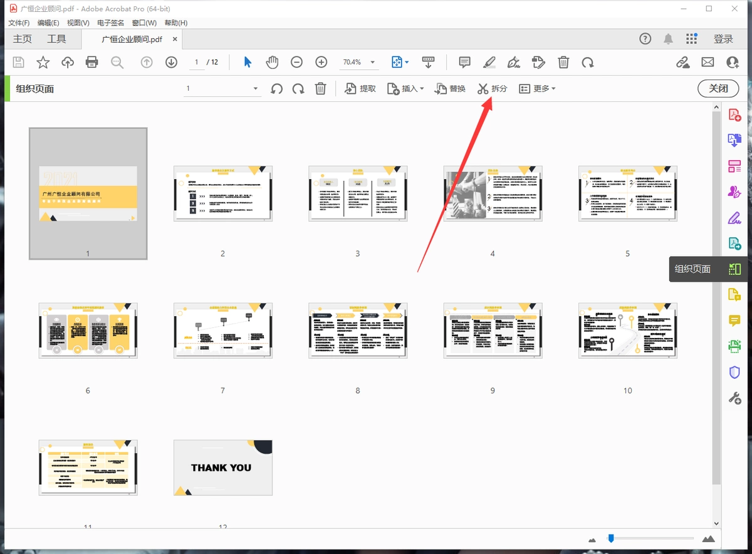This screenshot has width=752, height=554.
Task: Click the notifications bell icon
Action: click(x=668, y=39)
